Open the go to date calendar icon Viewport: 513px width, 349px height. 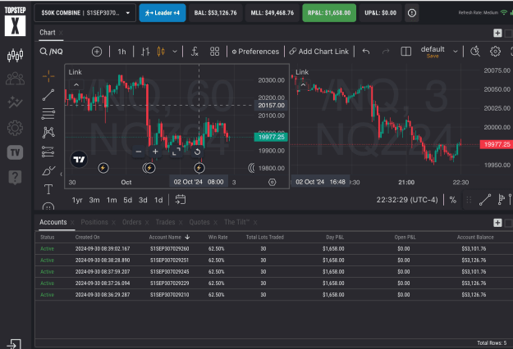click(x=181, y=199)
